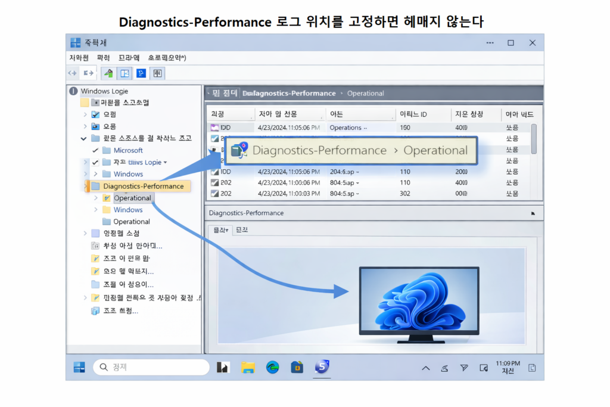
Task: Click the ID column header
Action: (x=424, y=114)
